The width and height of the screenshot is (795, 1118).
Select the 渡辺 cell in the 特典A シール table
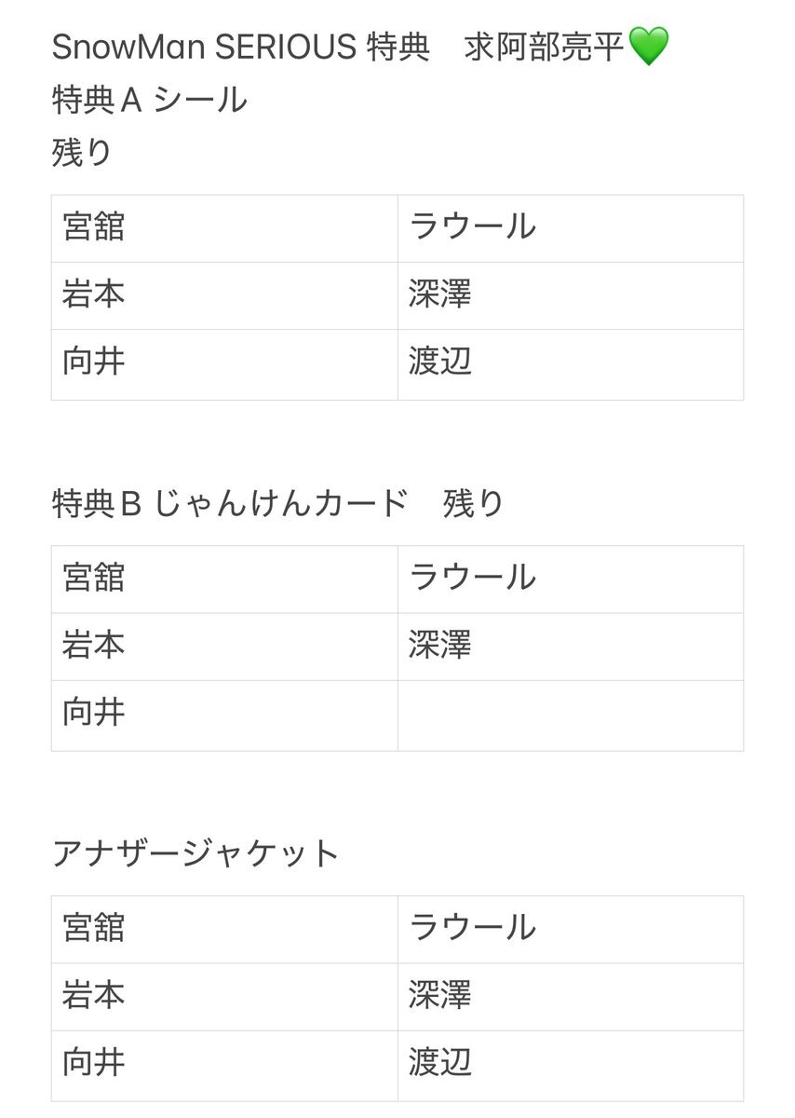tap(571, 364)
